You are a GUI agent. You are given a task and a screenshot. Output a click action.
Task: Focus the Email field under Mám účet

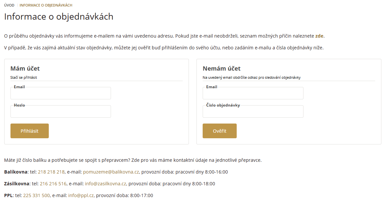[61, 93]
